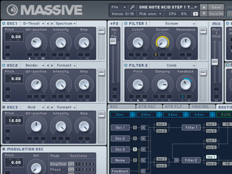Grab the 2 Env modulation crosshair handle
The image size is (232, 174).
159,115
